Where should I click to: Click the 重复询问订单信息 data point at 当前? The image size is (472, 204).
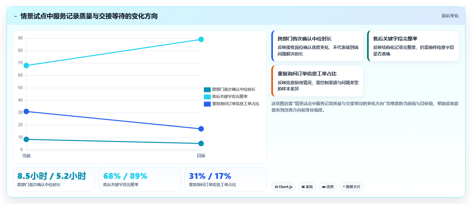coord(26,111)
